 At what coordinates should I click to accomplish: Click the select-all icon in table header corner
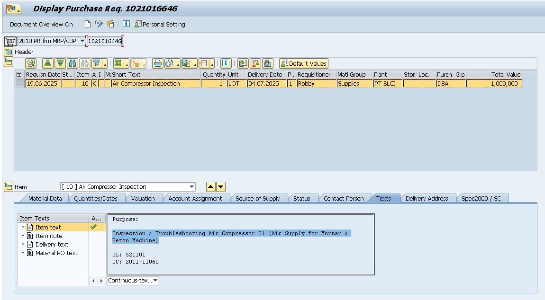point(19,74)
